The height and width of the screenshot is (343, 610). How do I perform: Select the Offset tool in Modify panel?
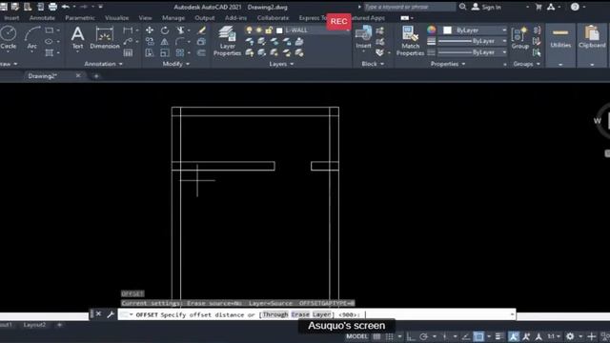(201, 52)
